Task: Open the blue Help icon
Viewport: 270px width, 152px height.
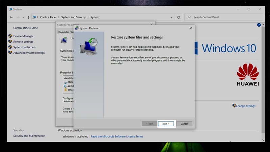Action: pyautogui.click(x=259, y=25)
